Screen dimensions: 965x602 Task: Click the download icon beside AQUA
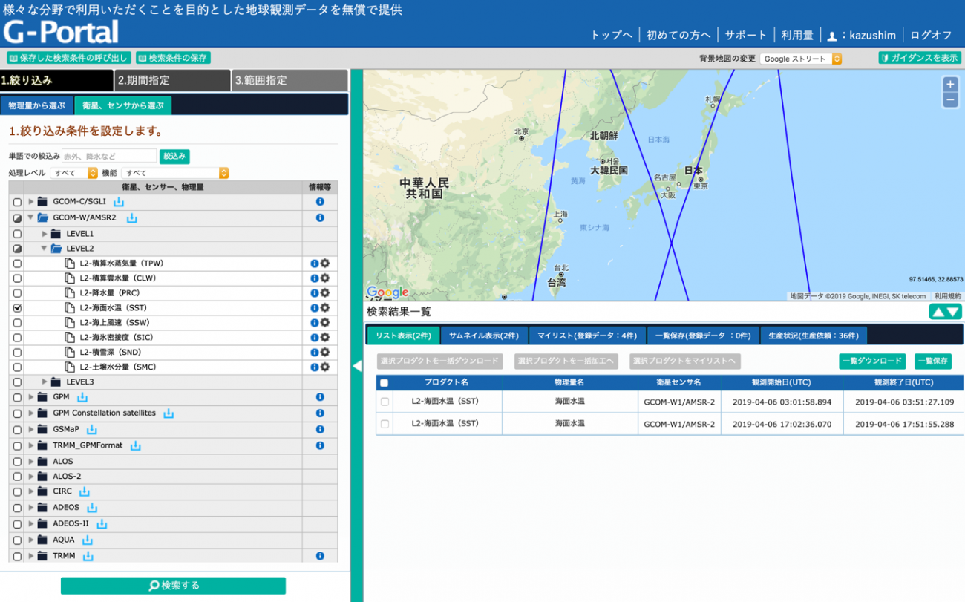pyautogui.click(x=87, y=540)
